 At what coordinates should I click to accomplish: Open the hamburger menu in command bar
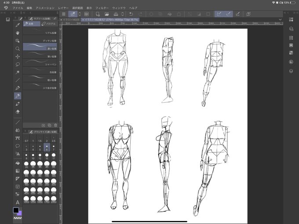coord(64,14)
